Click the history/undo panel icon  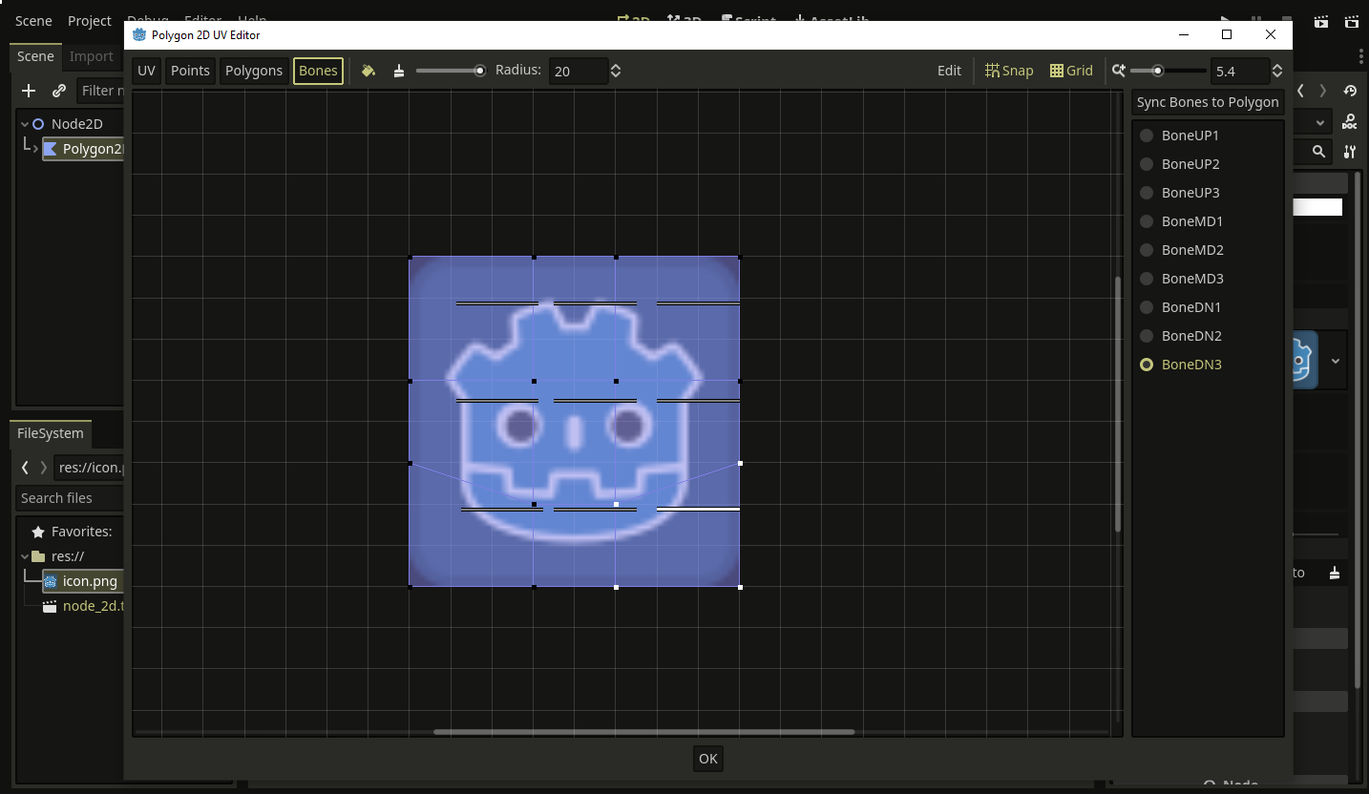point(1350,90)
